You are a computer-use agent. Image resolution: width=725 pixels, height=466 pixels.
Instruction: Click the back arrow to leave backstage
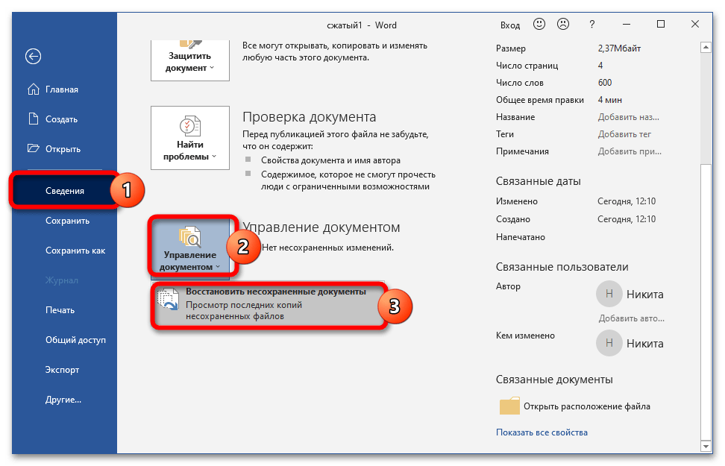click(x=34, y=57)
